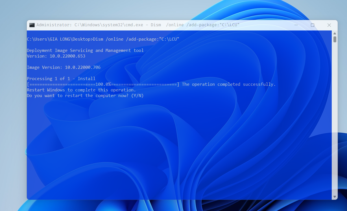Screen dimensions: 347x211
Task: Open the cmd icon system menu
Action: click(x=32, y=25)
